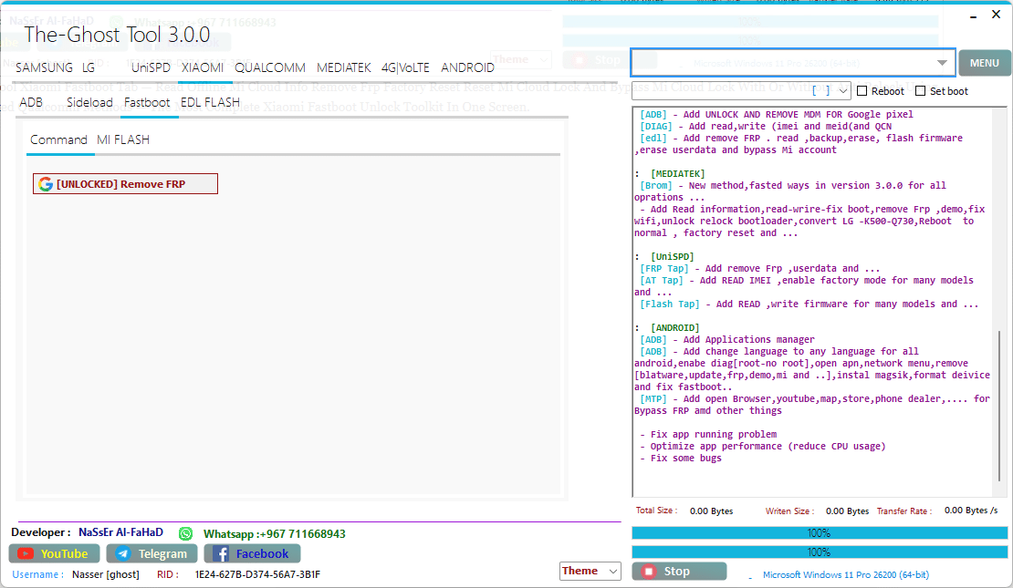
Task: Click the Google icon on Remove FRP button
Action: 46,184
